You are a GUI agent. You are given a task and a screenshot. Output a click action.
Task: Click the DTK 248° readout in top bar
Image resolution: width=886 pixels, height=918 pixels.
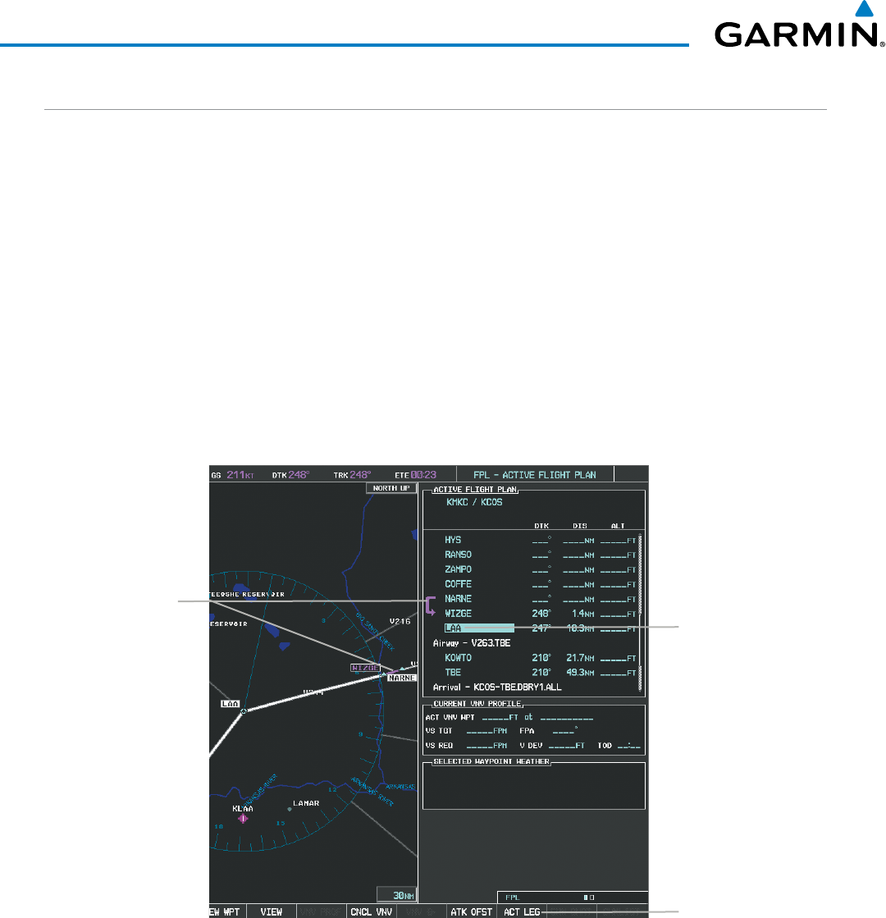pyautogui.click(x=290, y=475)
